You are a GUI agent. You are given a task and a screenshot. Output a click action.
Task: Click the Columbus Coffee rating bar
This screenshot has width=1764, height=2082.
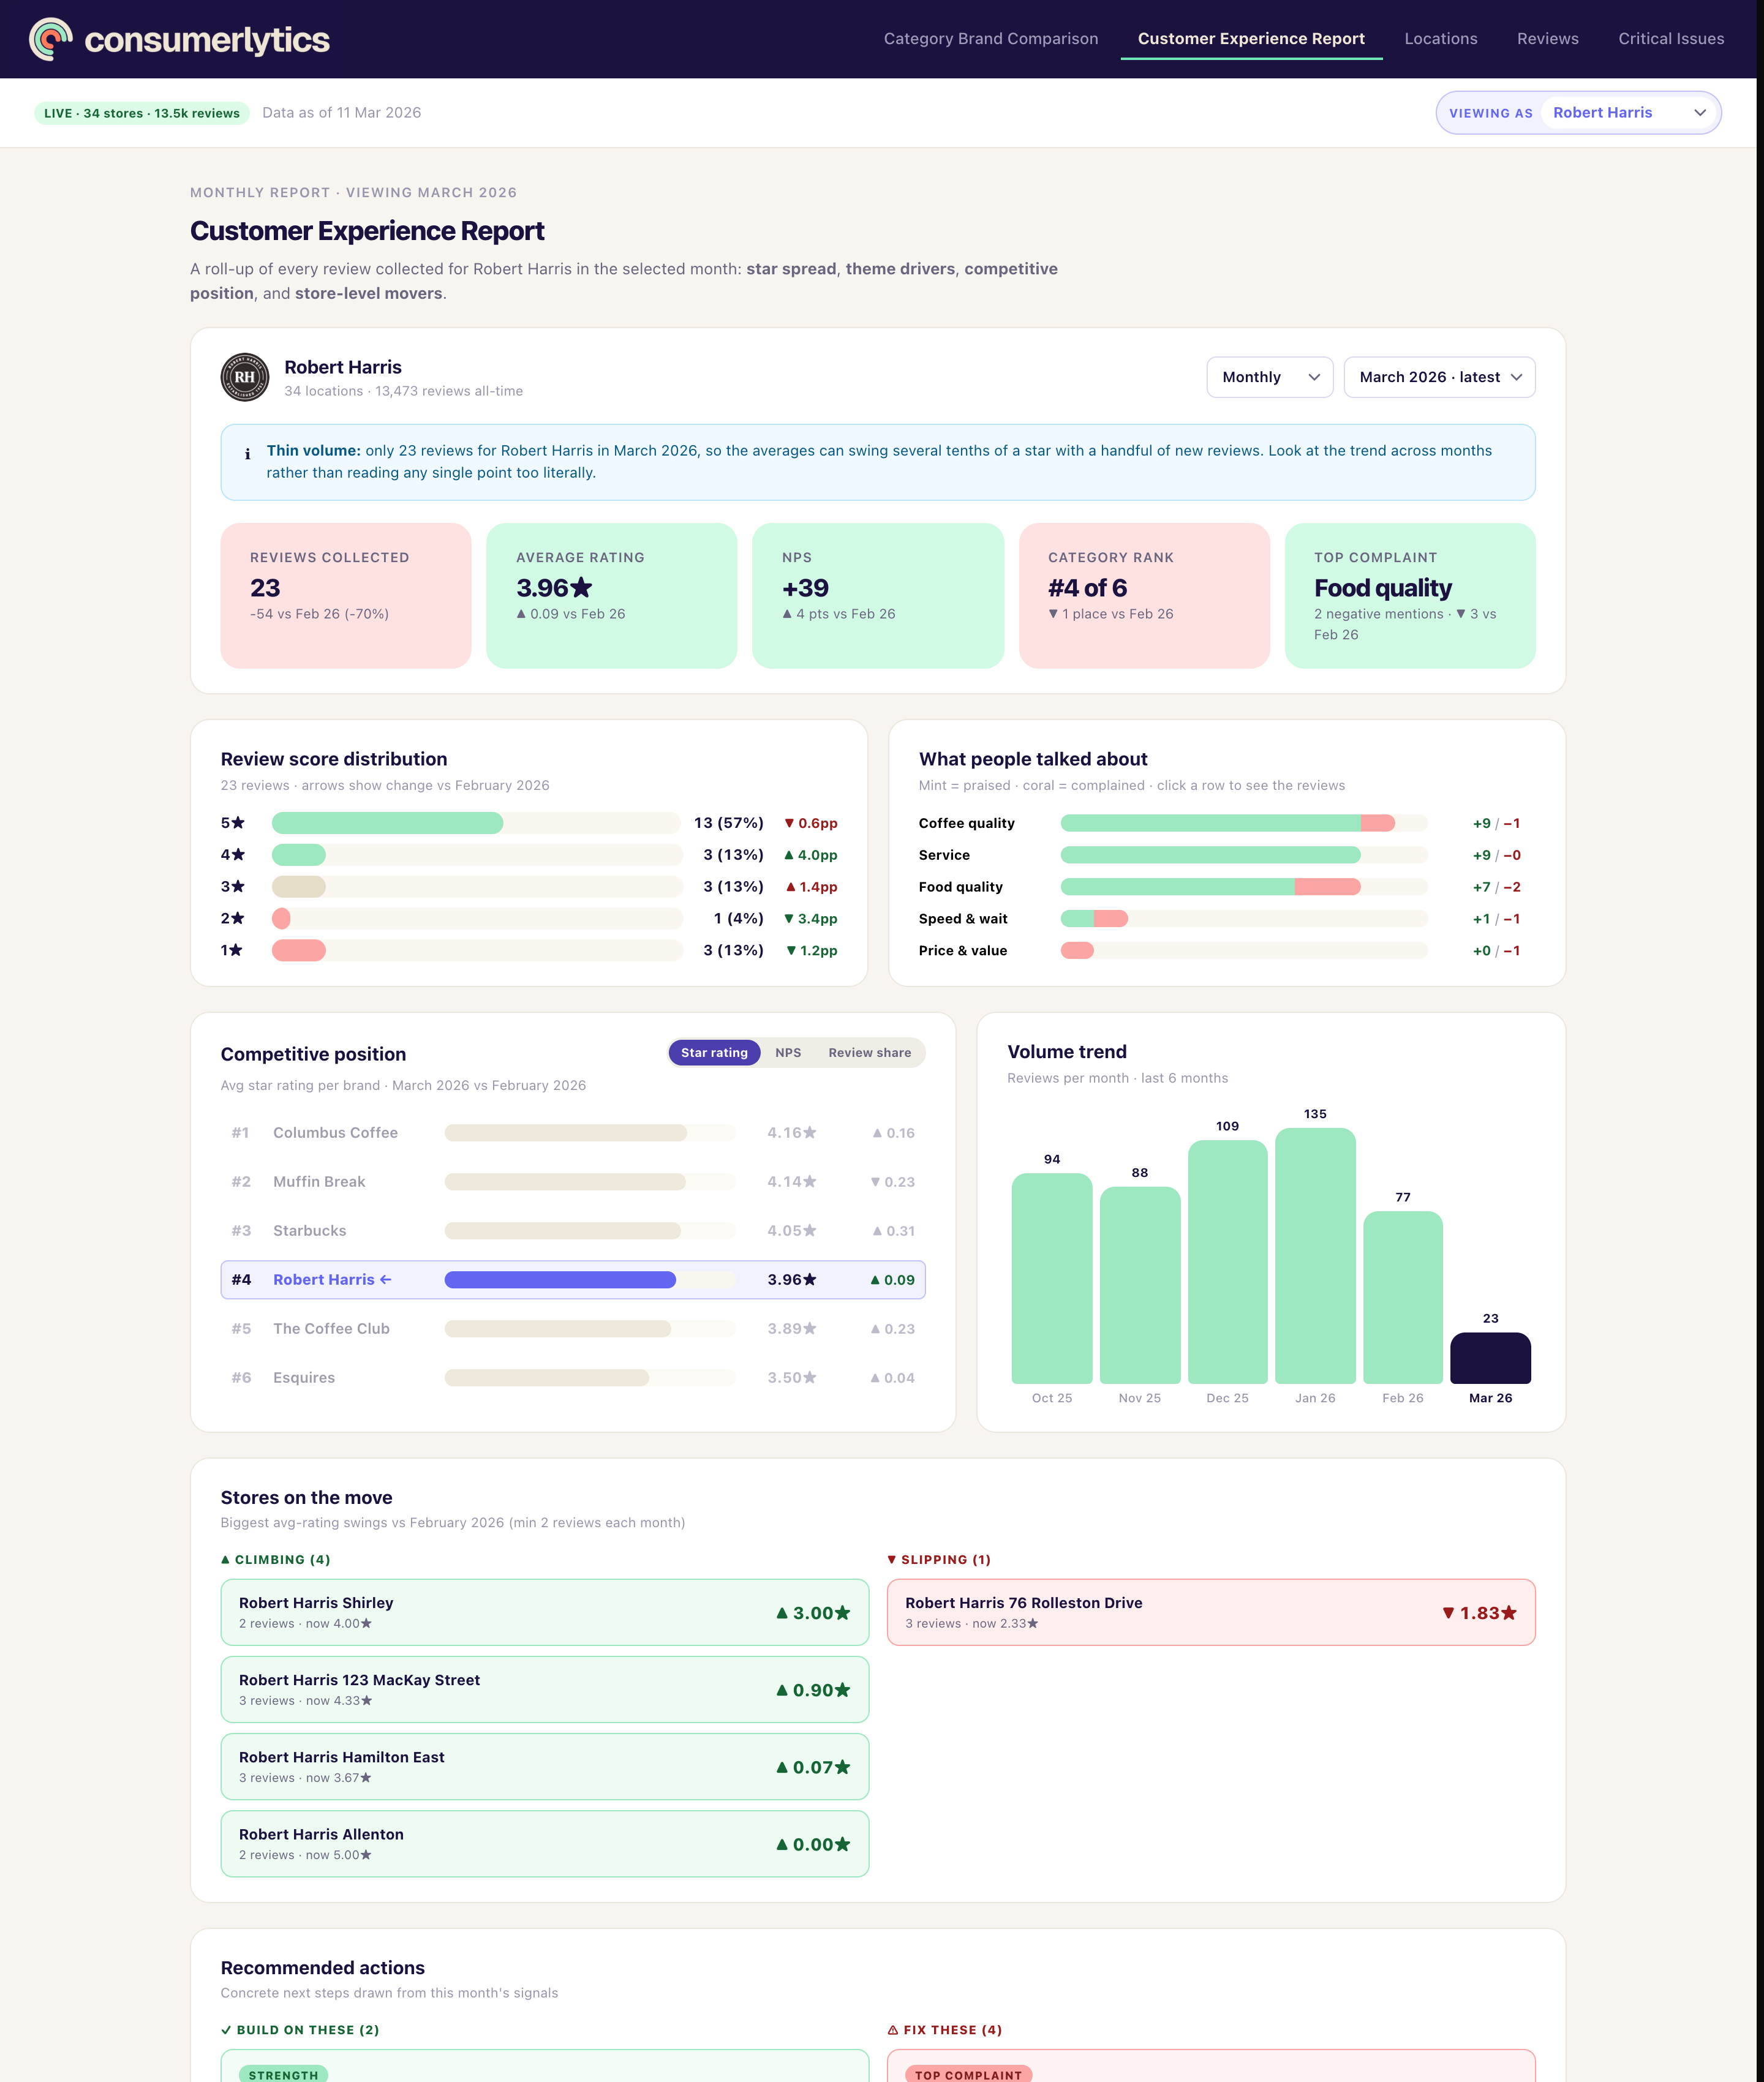coord(565,1132)
